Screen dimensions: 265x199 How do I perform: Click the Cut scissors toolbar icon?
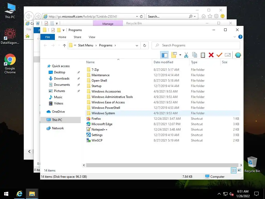coord(186,55)
